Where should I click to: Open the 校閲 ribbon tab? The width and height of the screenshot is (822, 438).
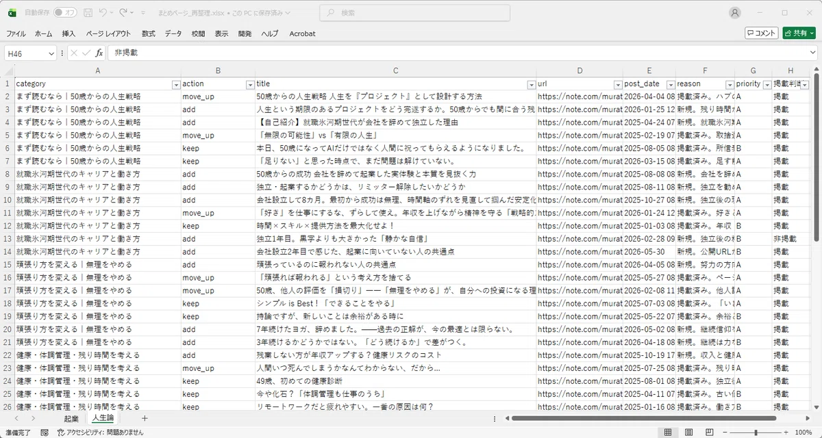[x=198, y=34]
